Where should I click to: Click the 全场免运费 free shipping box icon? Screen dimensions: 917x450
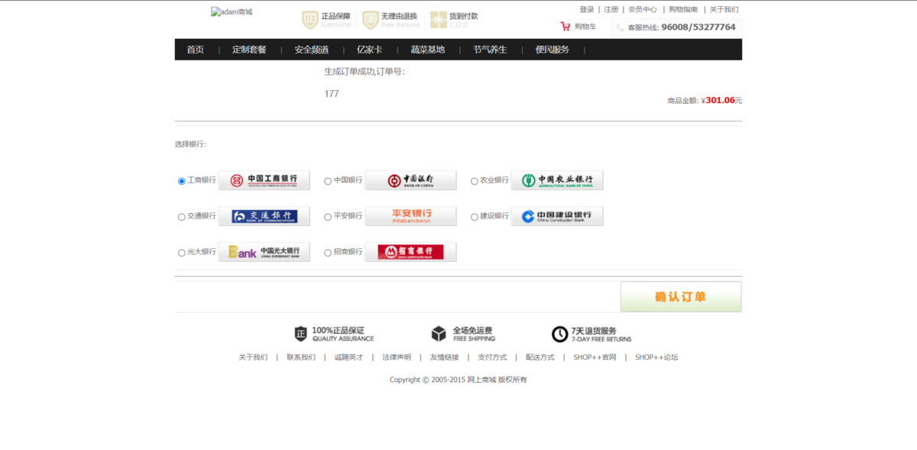click(x=439, y=334)
